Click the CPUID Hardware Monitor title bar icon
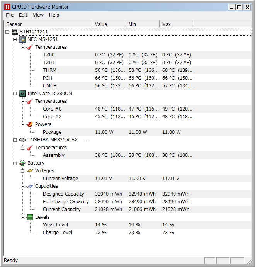The image size is (279, 267). pos(7,7)
